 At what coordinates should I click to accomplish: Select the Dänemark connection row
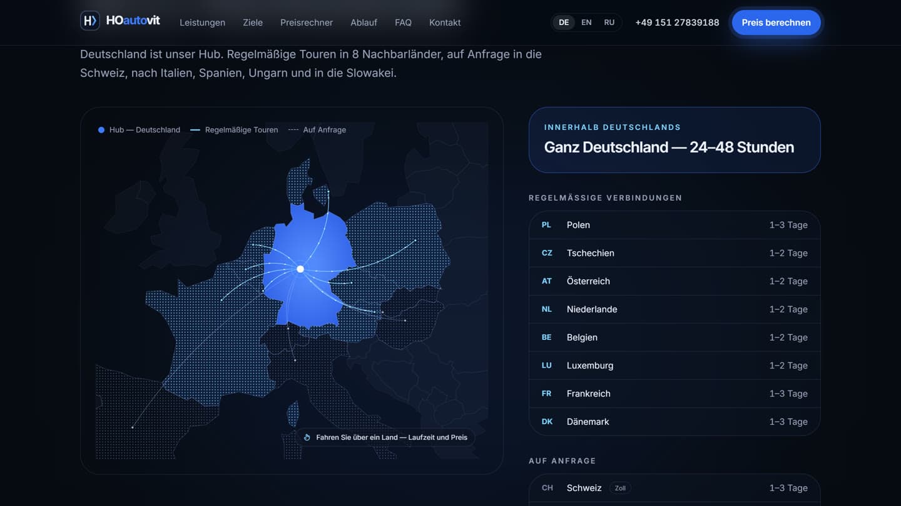pos(674,422)
